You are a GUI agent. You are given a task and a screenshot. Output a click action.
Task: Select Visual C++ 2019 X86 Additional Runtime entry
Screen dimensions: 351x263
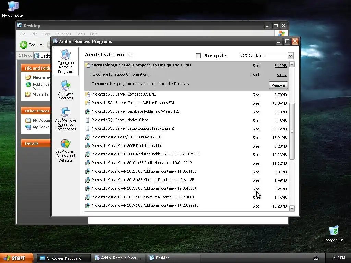pos(186,206)
